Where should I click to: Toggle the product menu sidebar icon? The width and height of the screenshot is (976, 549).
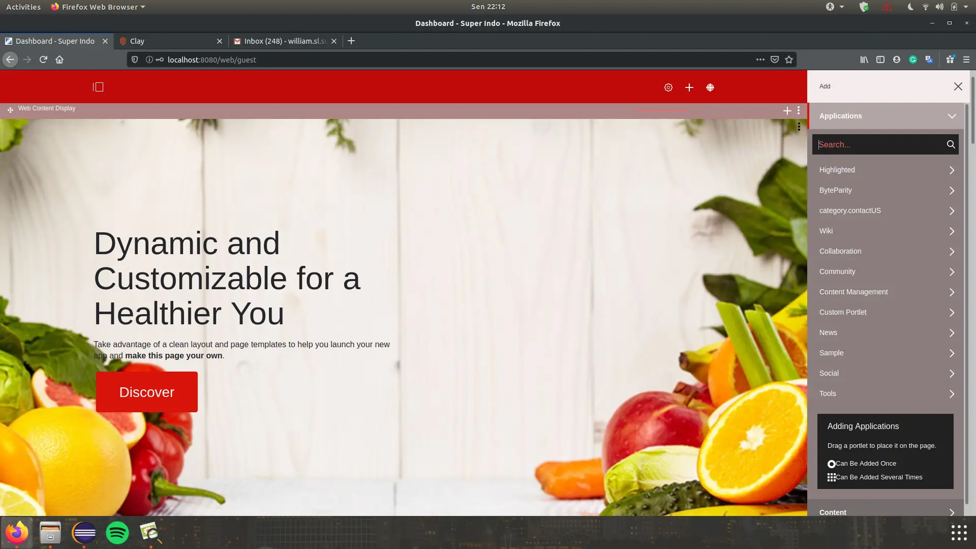(98, 87)
